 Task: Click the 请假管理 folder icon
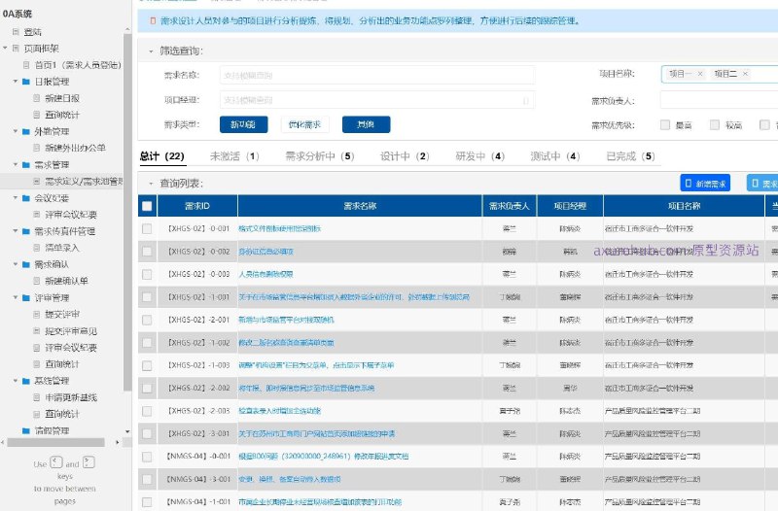point(26,431)
